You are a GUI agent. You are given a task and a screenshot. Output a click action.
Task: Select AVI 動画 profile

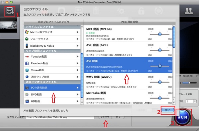click(x=128, y=65)
